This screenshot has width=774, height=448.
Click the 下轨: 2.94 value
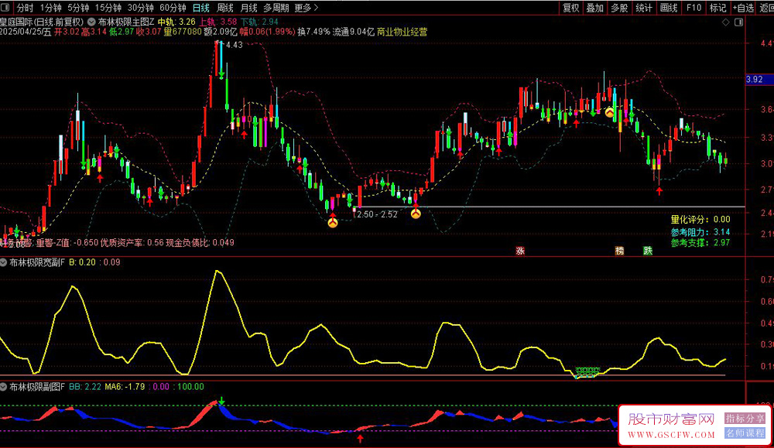point(259,22)
